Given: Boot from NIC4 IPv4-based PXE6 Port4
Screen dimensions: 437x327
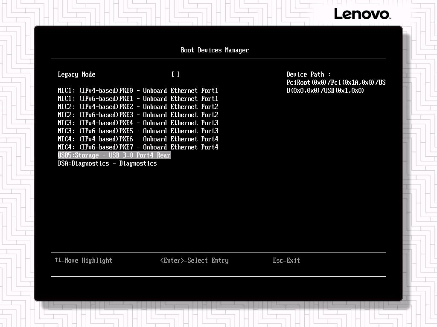Looking at the screenshot, I should [138, 139].
